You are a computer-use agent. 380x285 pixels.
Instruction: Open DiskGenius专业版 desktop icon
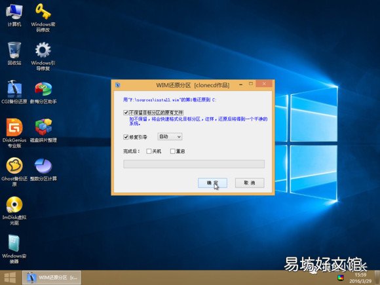(14, 133)
